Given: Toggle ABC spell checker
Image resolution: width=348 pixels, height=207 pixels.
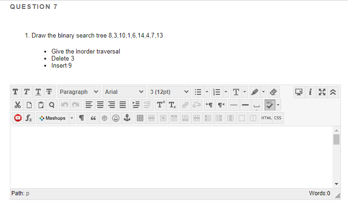Looking at the screenshot, I should (270, 105).
